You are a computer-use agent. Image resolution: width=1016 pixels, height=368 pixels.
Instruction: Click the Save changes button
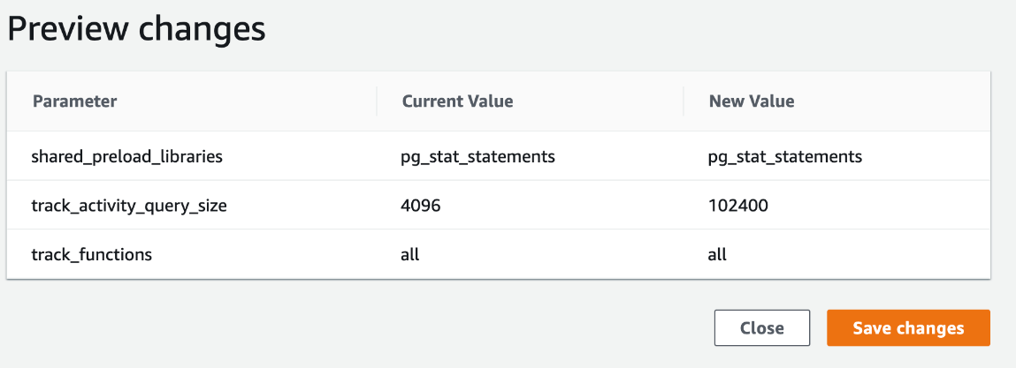pos(908,328)
